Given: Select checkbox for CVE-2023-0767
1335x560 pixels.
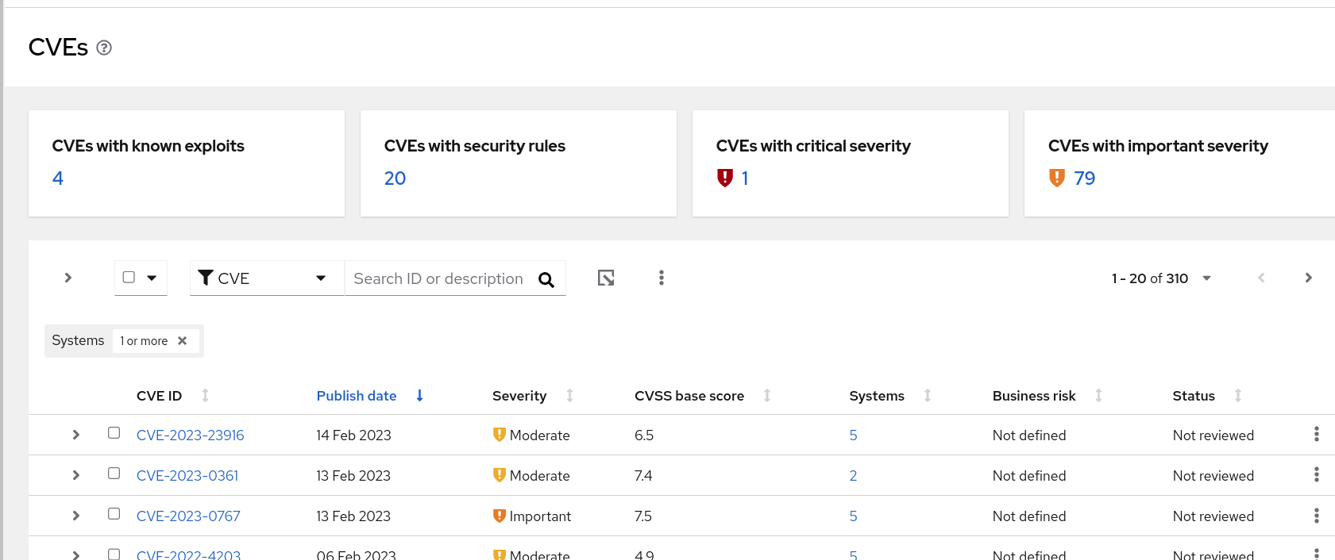Looking at the screenshot, I should click(114, 514).
